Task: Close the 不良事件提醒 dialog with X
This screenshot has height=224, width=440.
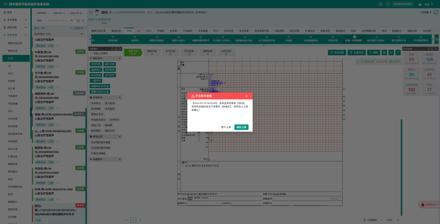Action: (x=246, y=96)
